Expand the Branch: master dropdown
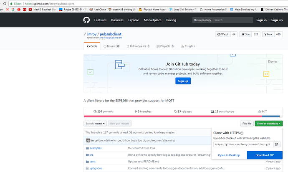This screenshot has width=288, height=172. (x=95, y=124)
